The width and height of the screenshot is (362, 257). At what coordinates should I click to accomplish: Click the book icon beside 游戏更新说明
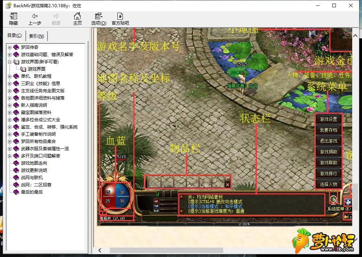coord(16,170)
